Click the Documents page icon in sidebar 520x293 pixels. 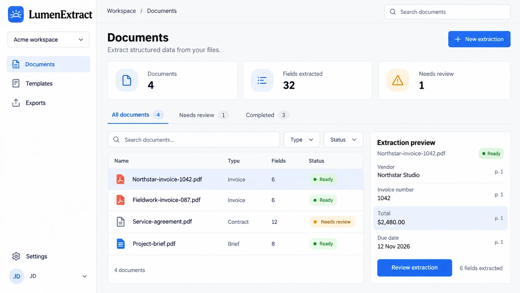tap(16, 64)
